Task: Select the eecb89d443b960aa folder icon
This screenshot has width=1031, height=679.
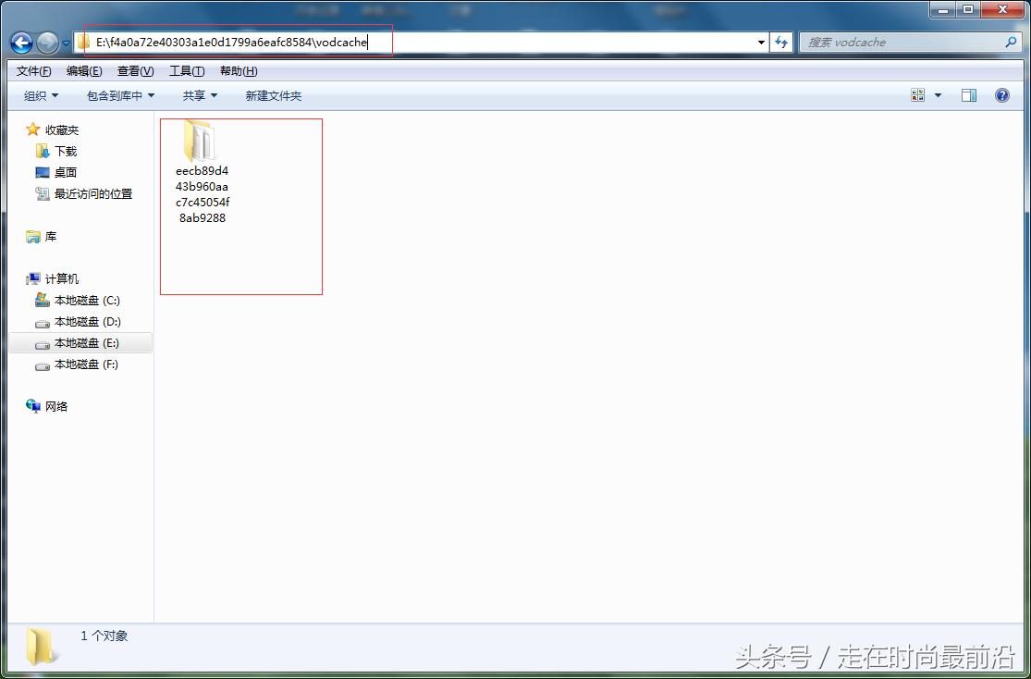Action: pyautogui.click(x=200, y=140)
